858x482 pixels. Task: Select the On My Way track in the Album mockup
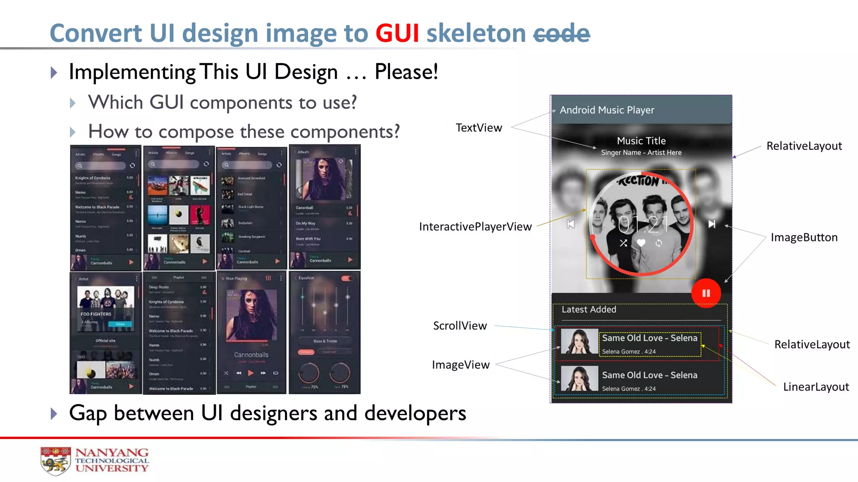(324, 226)
